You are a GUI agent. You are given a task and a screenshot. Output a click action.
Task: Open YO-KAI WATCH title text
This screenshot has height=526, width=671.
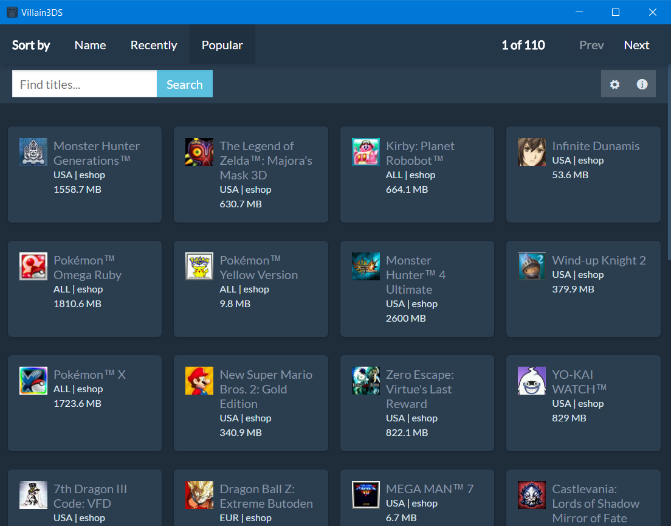coord(579,382)
